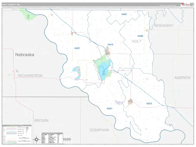Select ZIP code label 64451
The height and width of the screenshot is (147, 196).
pyautogui.click(x=110, y=108)
